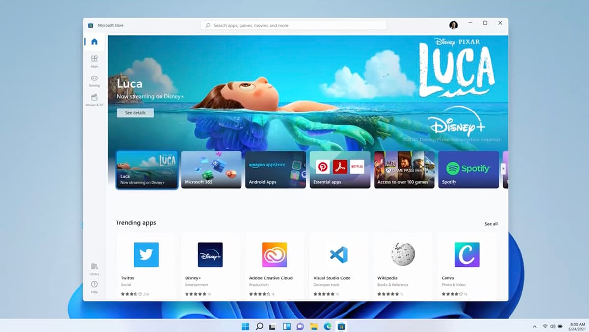589x332 pixels.
Task: Open the Essential apps collection card
Action: [x=340, y=169]
